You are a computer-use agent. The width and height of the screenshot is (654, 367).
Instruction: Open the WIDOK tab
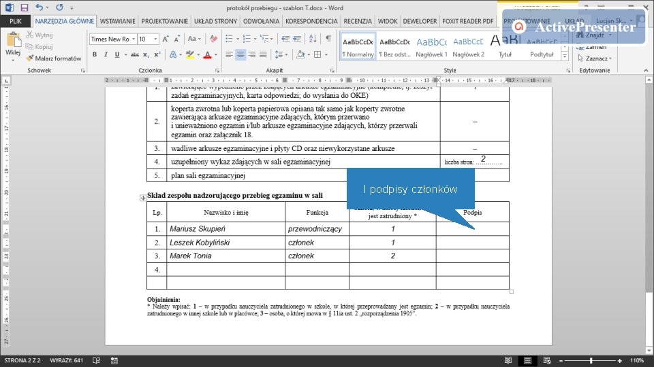(x=388, y=21)
